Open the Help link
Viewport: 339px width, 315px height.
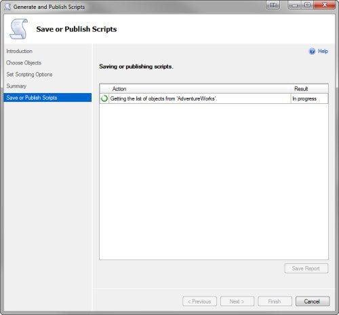point(323,52)
